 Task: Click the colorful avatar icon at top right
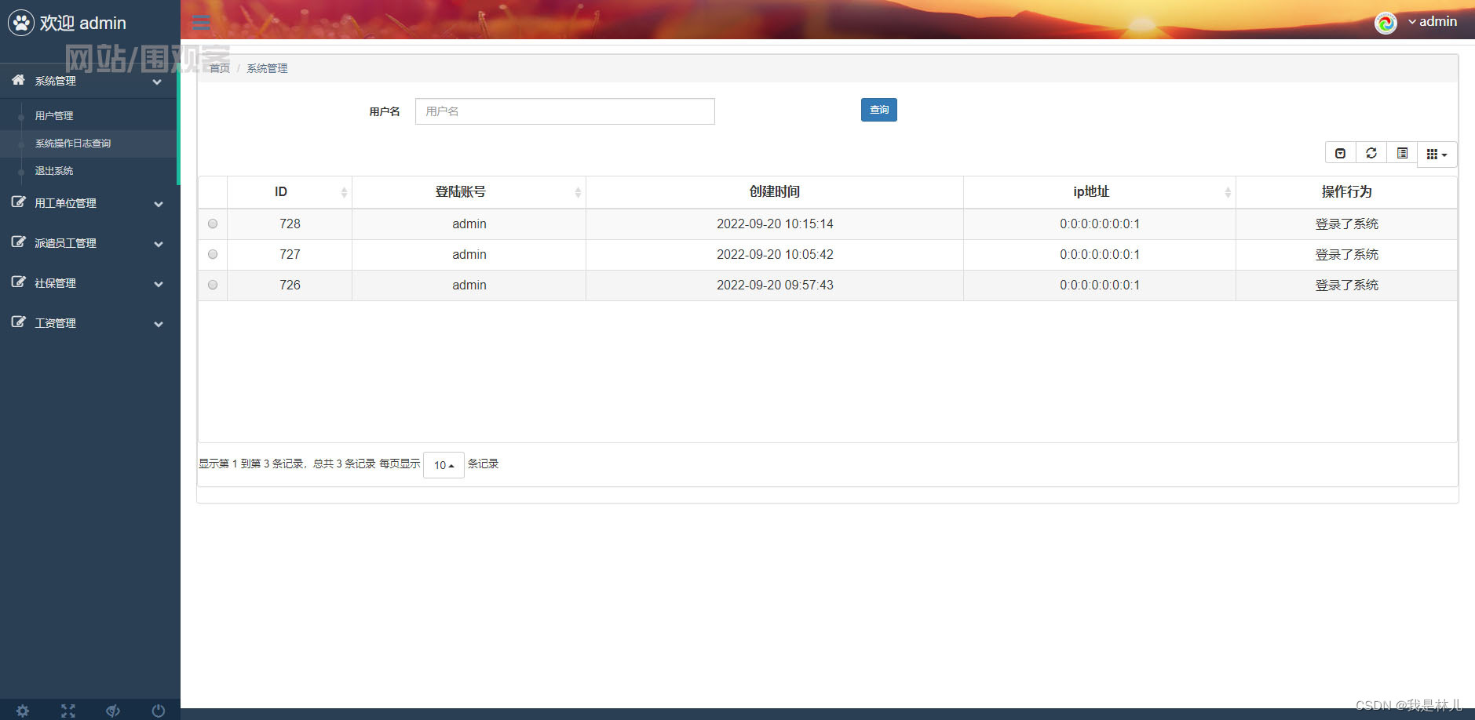click(1386, 23)
